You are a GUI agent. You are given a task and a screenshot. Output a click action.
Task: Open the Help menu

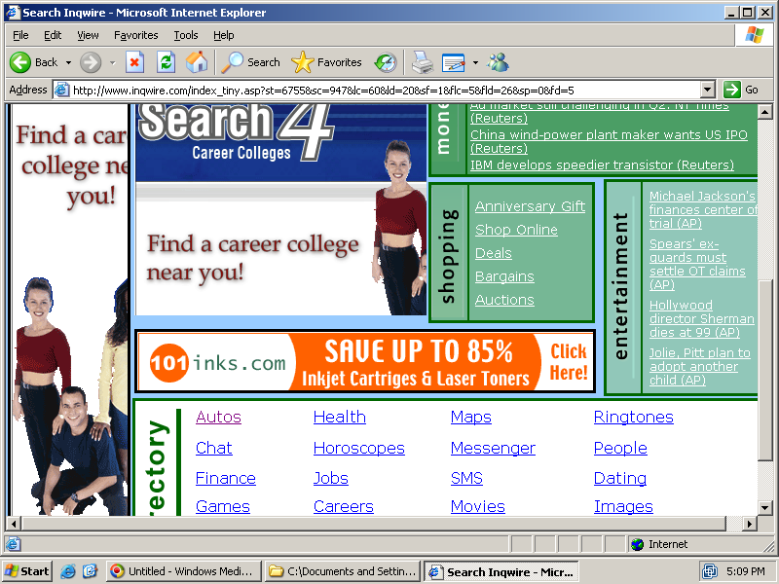pyautogui.click(x=224, y=35)
